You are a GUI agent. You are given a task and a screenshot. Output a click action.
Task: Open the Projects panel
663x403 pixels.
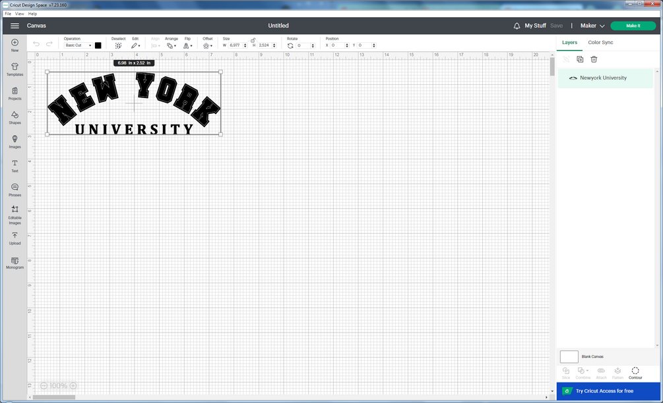pos(15,94)
